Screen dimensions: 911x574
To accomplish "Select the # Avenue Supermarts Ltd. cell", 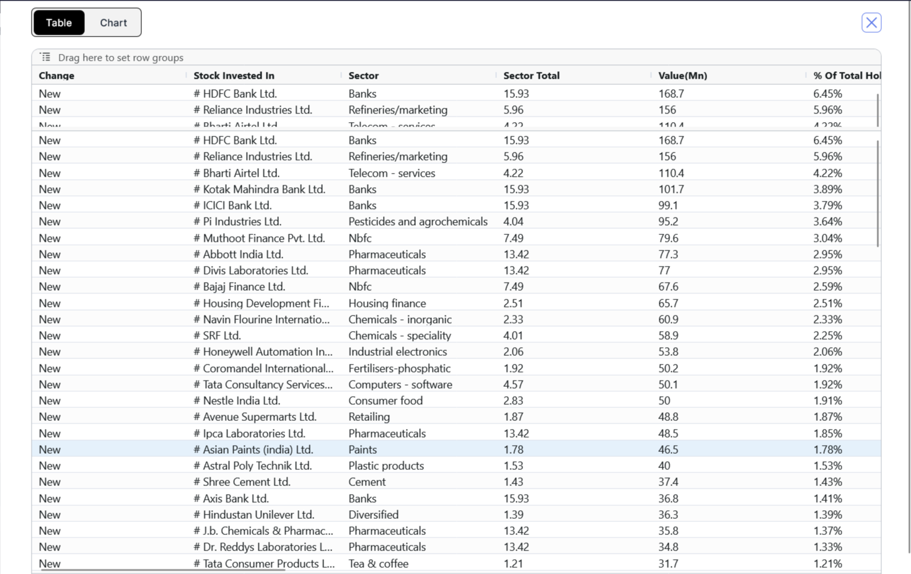I will pos(264,417).
